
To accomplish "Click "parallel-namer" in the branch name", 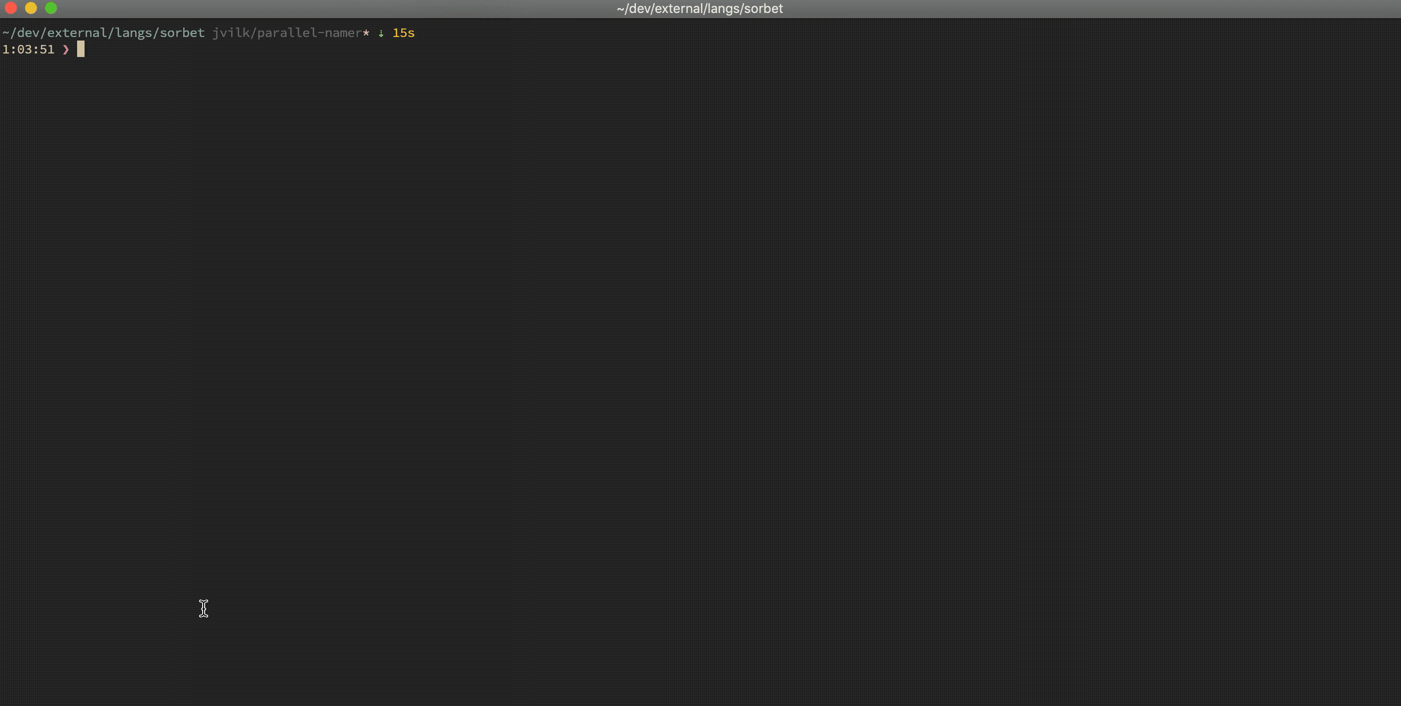I will click(x=309, y=33).
